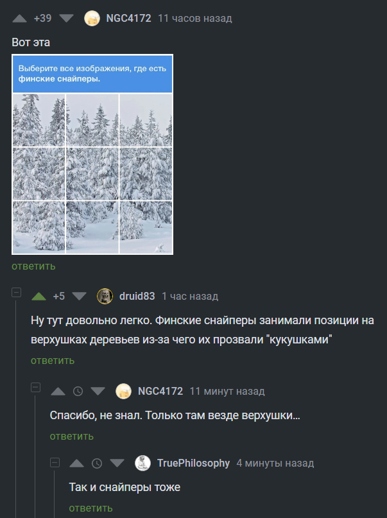This screenshot has width=387, height=518.
Task: Downvote the top NGC4172 comment
Action: coord(65,18)
